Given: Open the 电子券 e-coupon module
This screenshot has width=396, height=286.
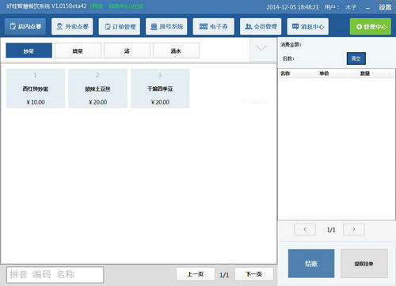Looking at the screenshot, I should click(214, 26).
